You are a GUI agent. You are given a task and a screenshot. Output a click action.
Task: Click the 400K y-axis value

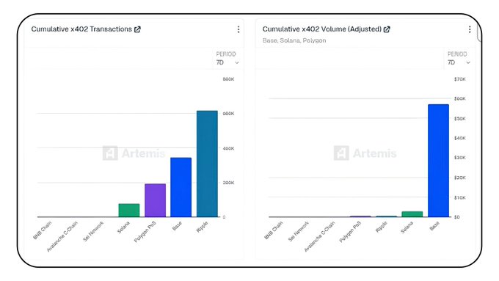coord(228,148)
